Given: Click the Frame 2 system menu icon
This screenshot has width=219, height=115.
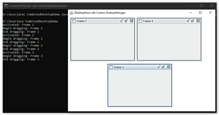Looking at the screenshot, I should pos(140,21).
